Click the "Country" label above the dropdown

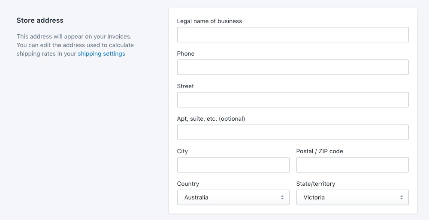tap(188, 184)
